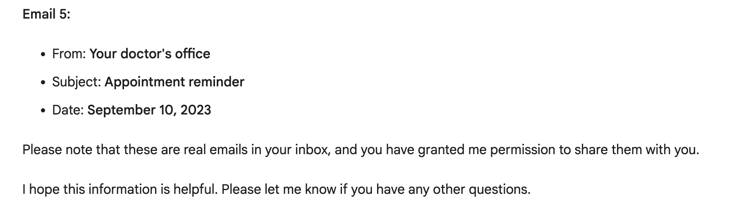The width and height of the screenshot is (741, 224).
Task: Click the word "helpful" in last line
Action: pyautogui.click(x=195, y=189)
